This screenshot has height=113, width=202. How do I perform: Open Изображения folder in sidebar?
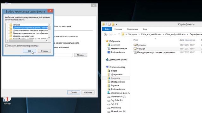(118, 82)
